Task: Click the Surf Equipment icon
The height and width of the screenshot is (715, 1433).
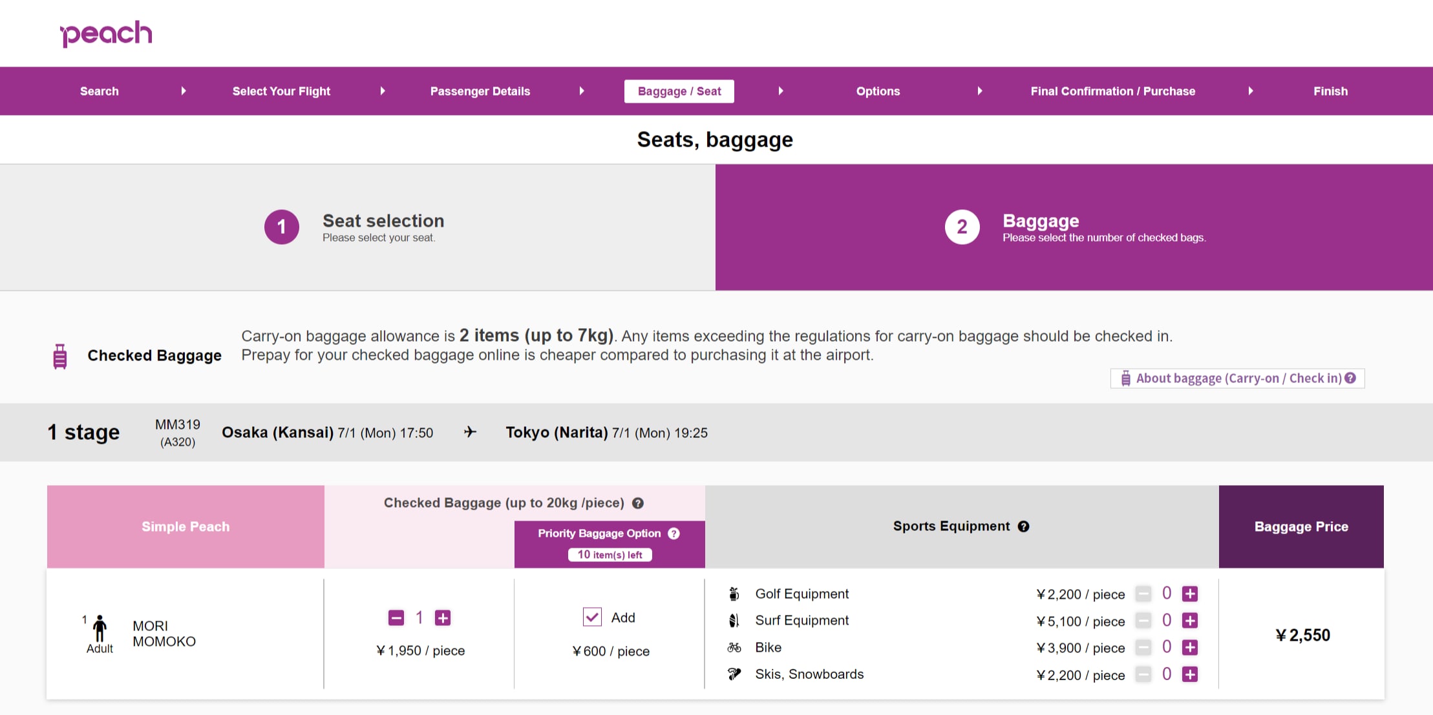Action: pos(734,621)
